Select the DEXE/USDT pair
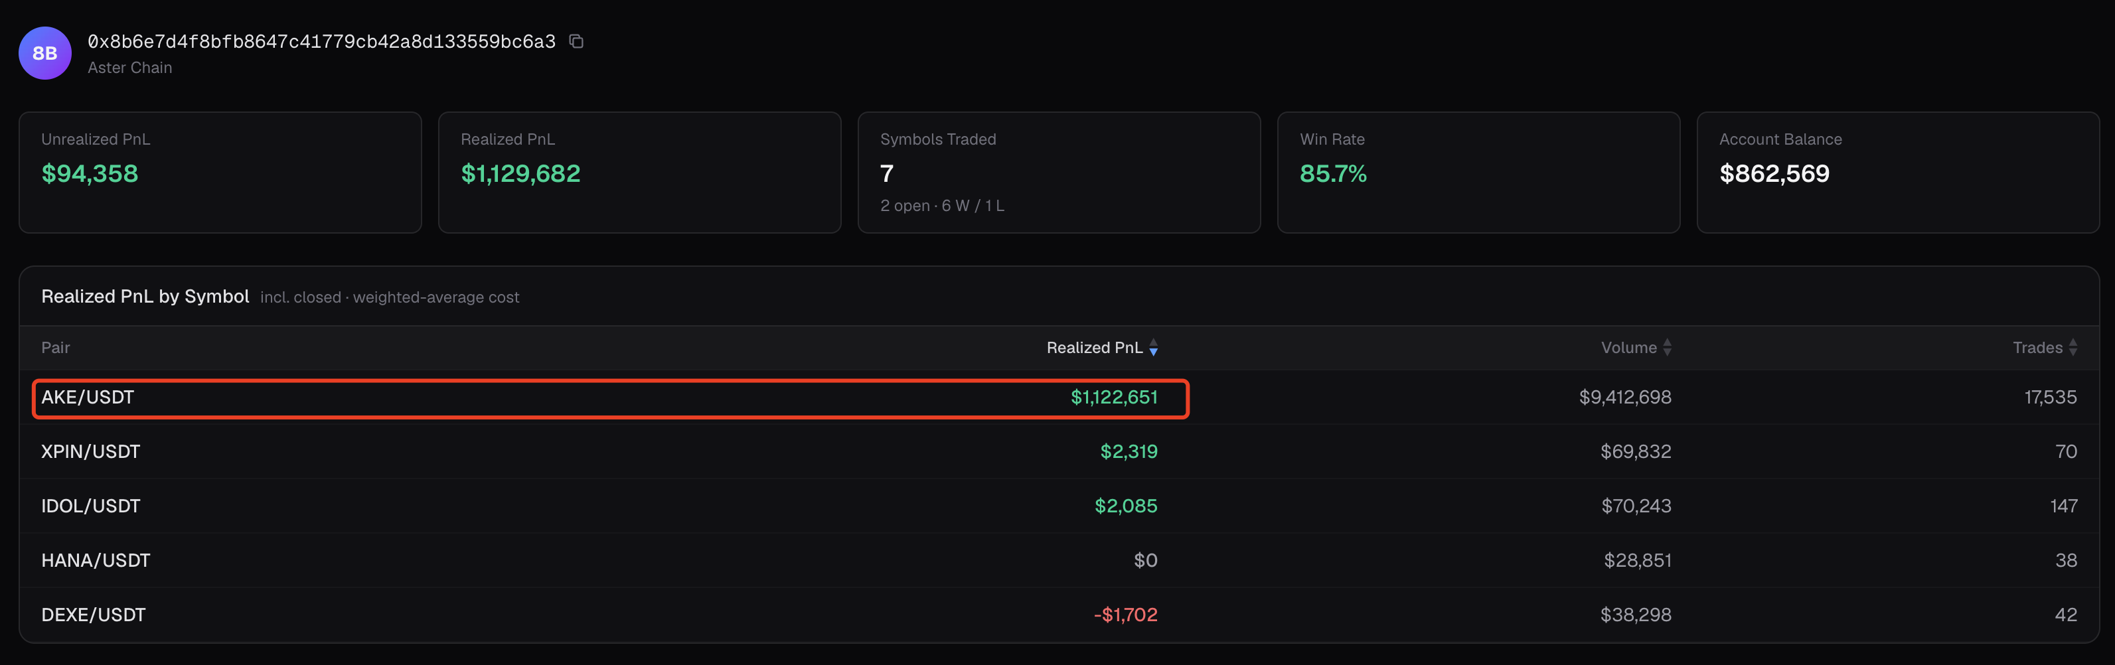The height and width of the screenshot is (665, 2115). tap(1059, 614)
